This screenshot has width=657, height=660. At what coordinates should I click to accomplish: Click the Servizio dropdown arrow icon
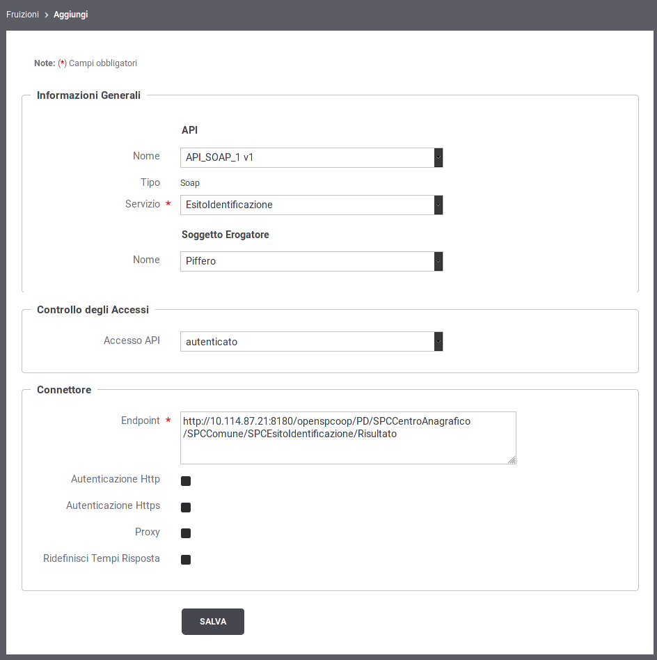(438, 205)
